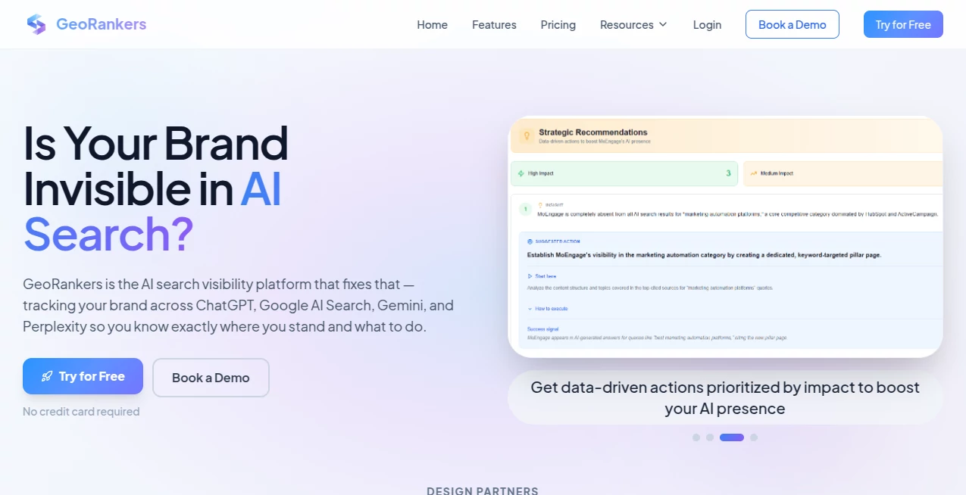Click the High Impact card icon
This screenshot has height=495, width=966.
(x=521, y=173)
